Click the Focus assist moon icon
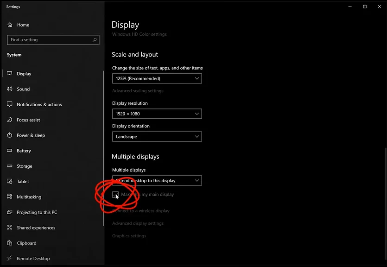Viewport: 387px width, 267px height. 9,120
